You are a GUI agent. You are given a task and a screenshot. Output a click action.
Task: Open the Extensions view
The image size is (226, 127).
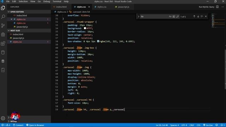[3, 43]
